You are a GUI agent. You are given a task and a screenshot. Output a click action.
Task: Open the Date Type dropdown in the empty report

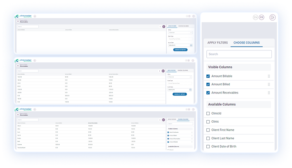[x=180, y=39]
